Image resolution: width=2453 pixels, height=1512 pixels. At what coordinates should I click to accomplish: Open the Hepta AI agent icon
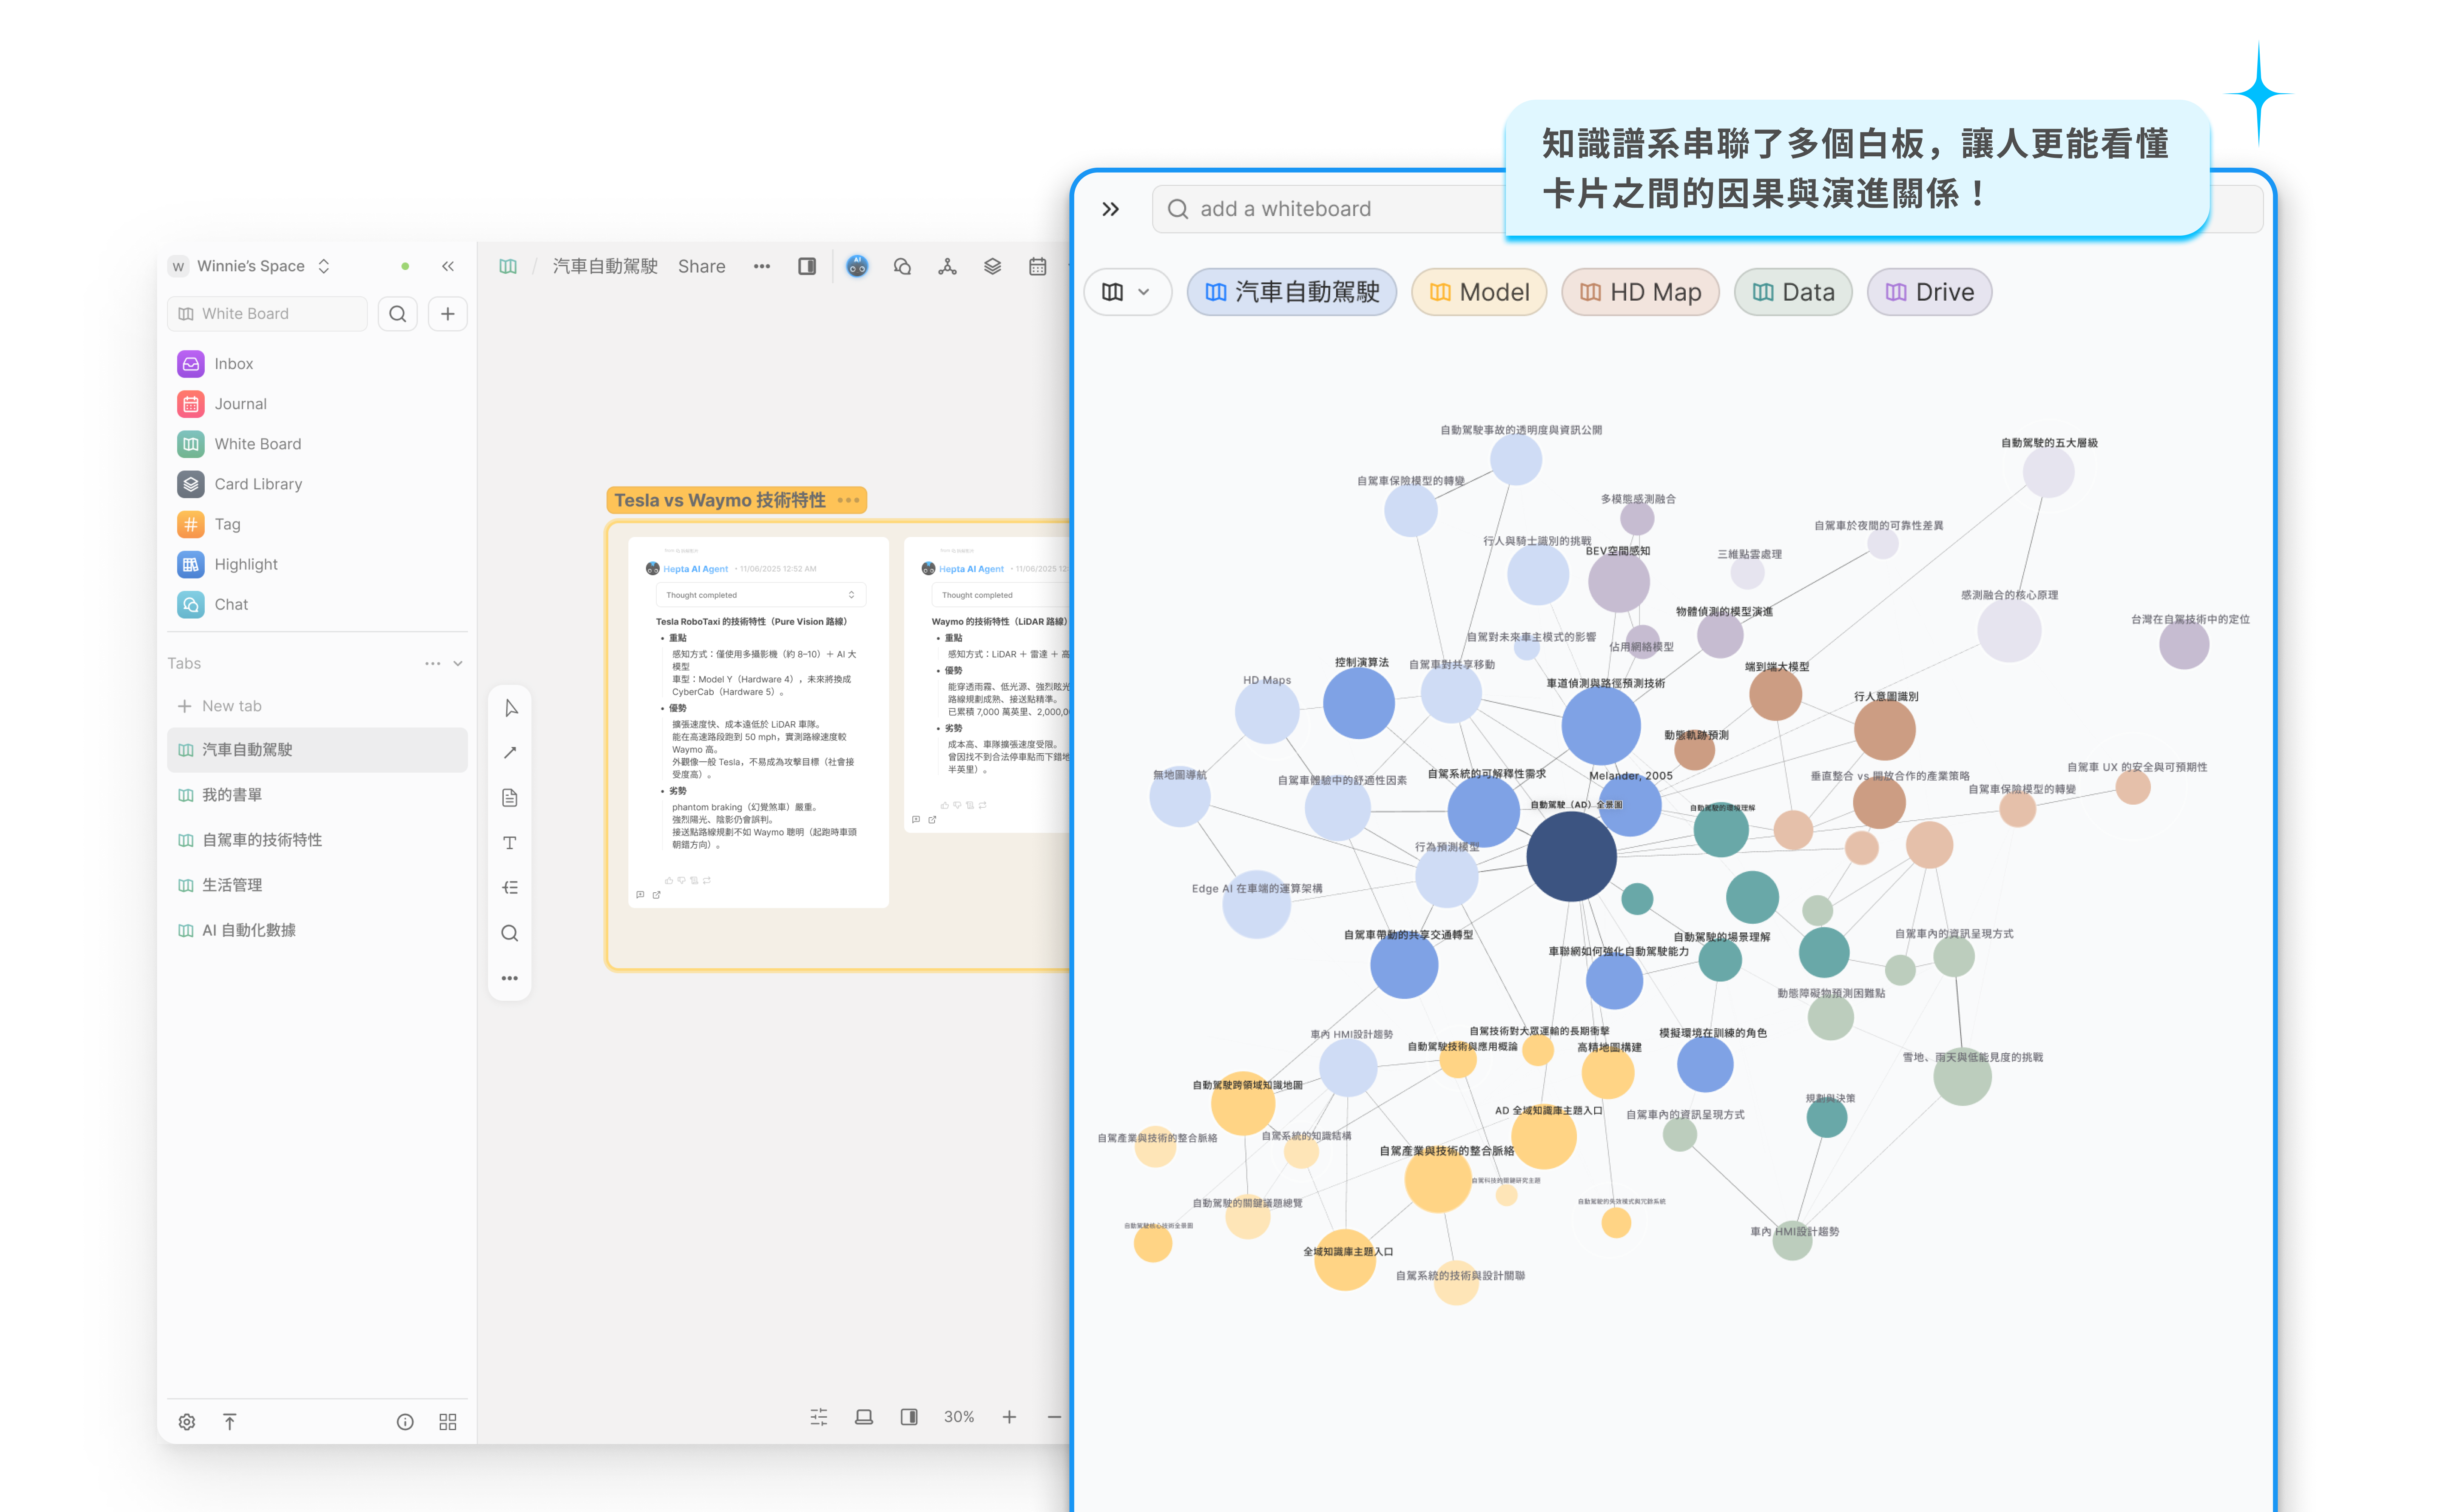[x=857, y=266]
